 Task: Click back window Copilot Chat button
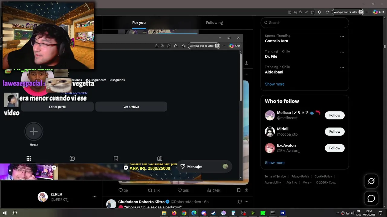point(379,12)
